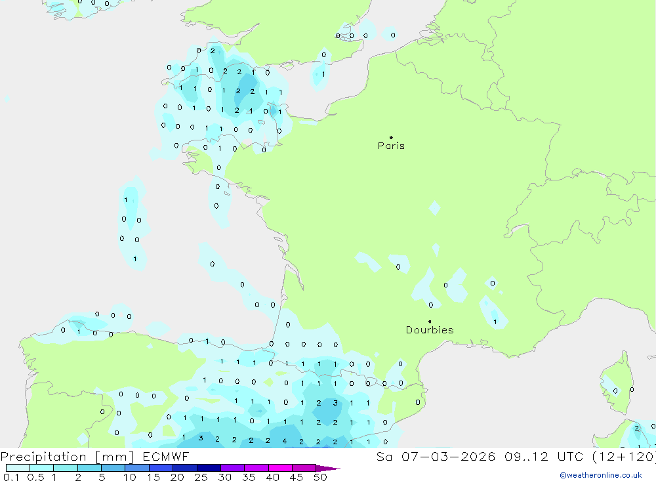Image resolution: width=656 pixels, height=481 pixels.
Task: Click the ECMWF model name label
Action: coord(166,456)
